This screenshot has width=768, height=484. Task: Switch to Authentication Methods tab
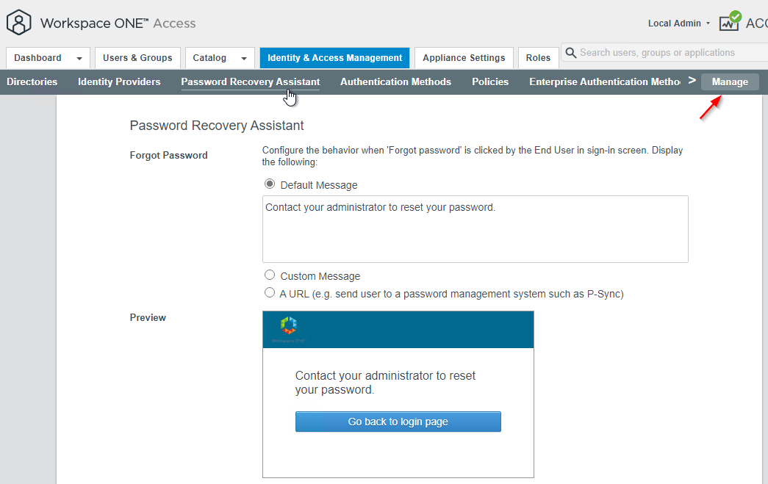coord(395,82)
